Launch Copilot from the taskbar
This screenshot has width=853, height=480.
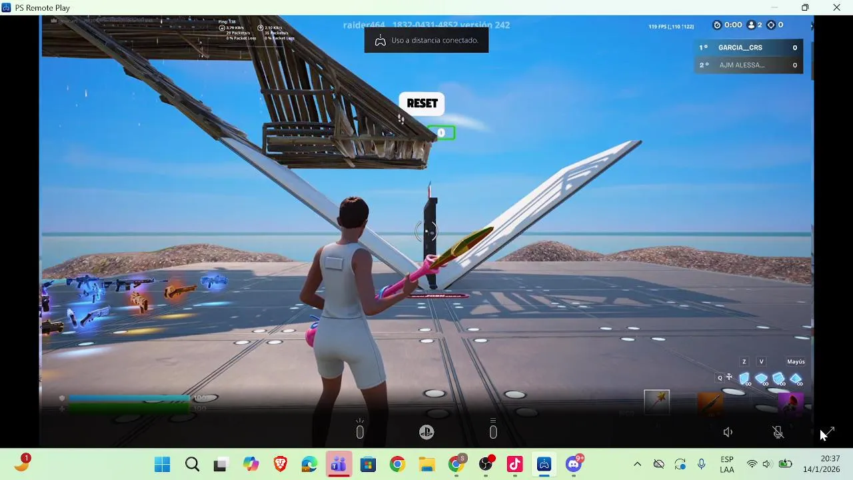click(251, 465)
